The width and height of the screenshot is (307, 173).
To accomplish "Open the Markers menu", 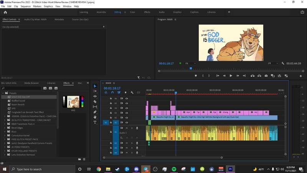I will pyautogui.click(x=37, y=6).
